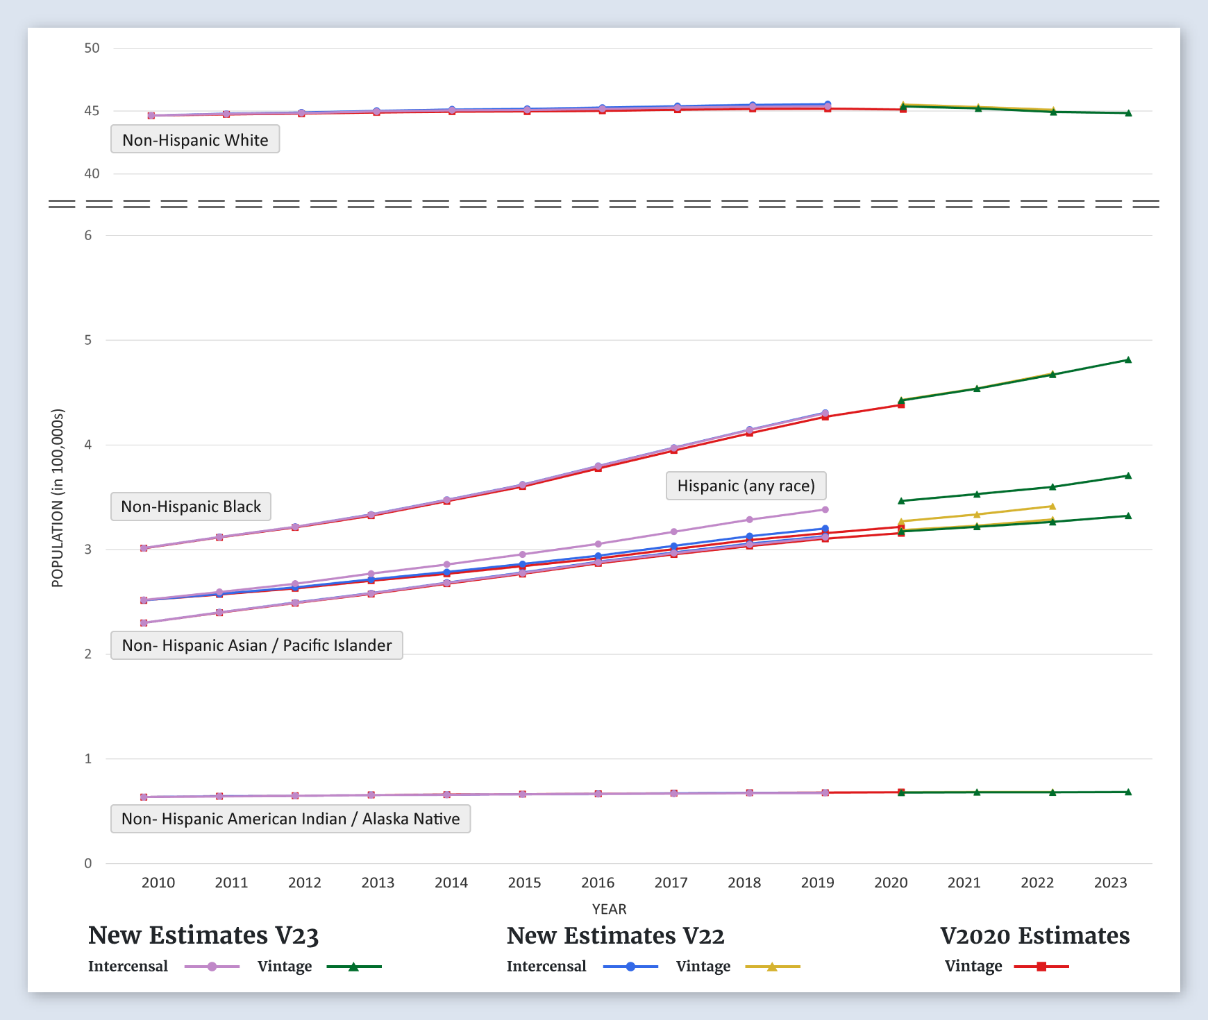
Task: Click the 2023 tick label on the year axis
Action: pos(1110,883)
